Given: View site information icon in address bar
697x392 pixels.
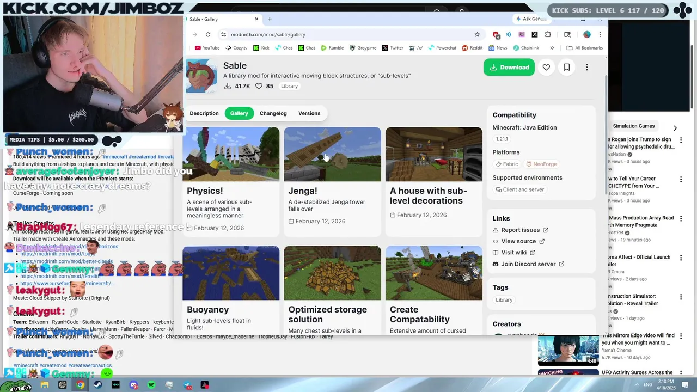Looking at the screenshot, I should coord(223,34).
